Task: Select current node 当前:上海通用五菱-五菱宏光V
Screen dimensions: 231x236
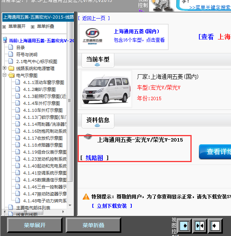Action: pos(41,41)
